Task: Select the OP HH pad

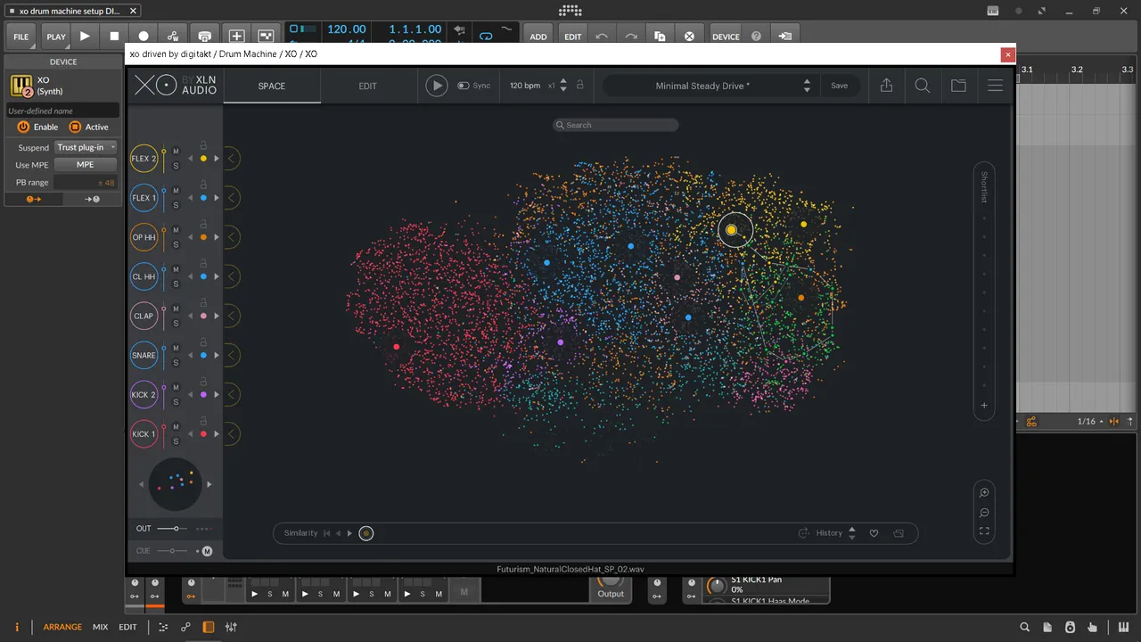Action: click(x=144, y=237)
